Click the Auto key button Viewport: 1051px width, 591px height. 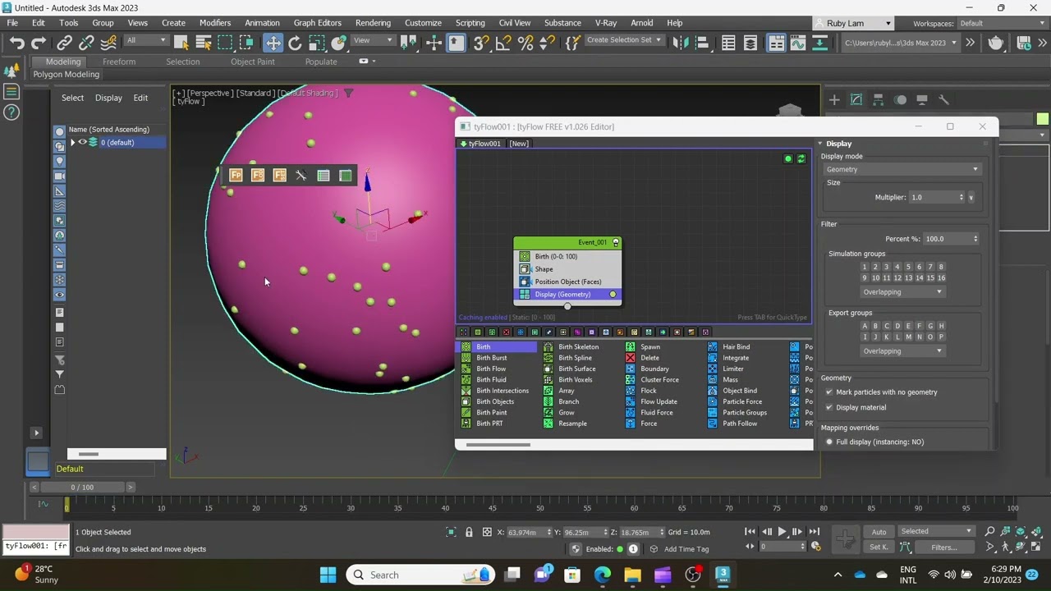click(x=879, y=532)
